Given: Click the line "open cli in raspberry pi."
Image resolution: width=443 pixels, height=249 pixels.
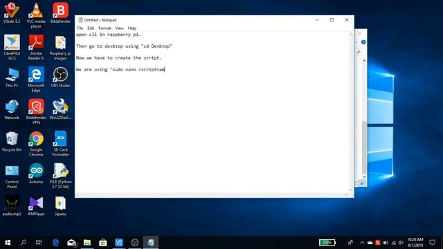Looking at the screenshot, I should 108,35.
